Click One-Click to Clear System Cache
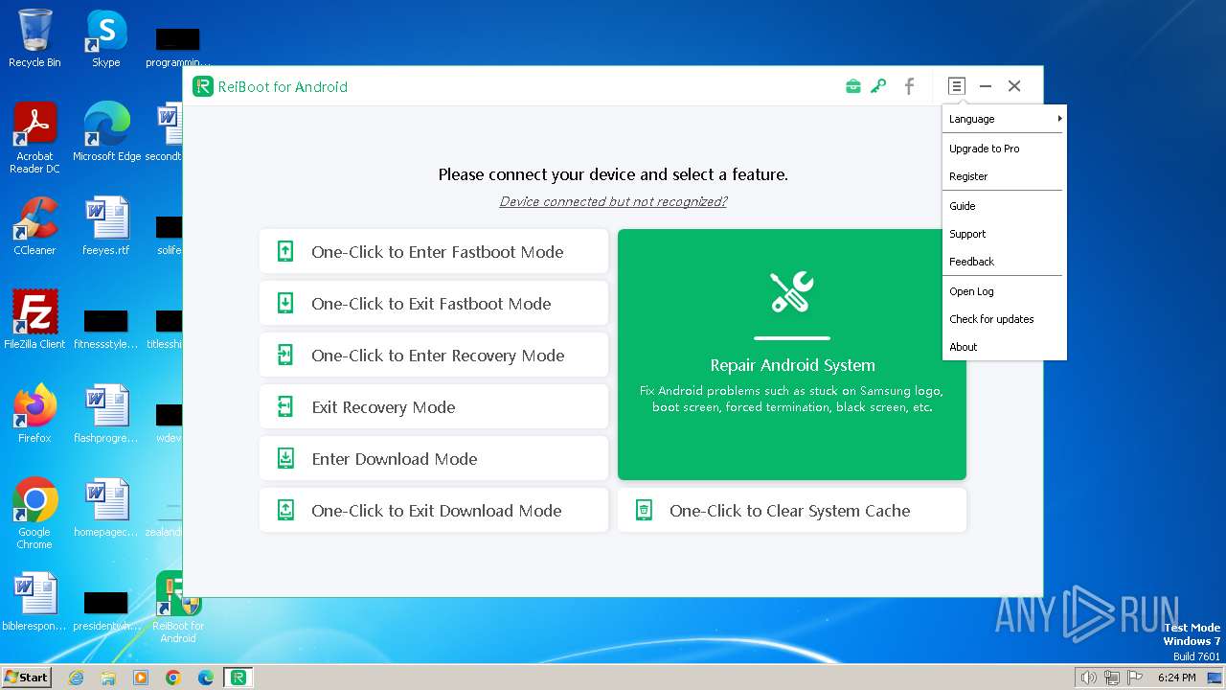Screen dimensions: 1226x690 pyautogui.click(x=792, y=511)
